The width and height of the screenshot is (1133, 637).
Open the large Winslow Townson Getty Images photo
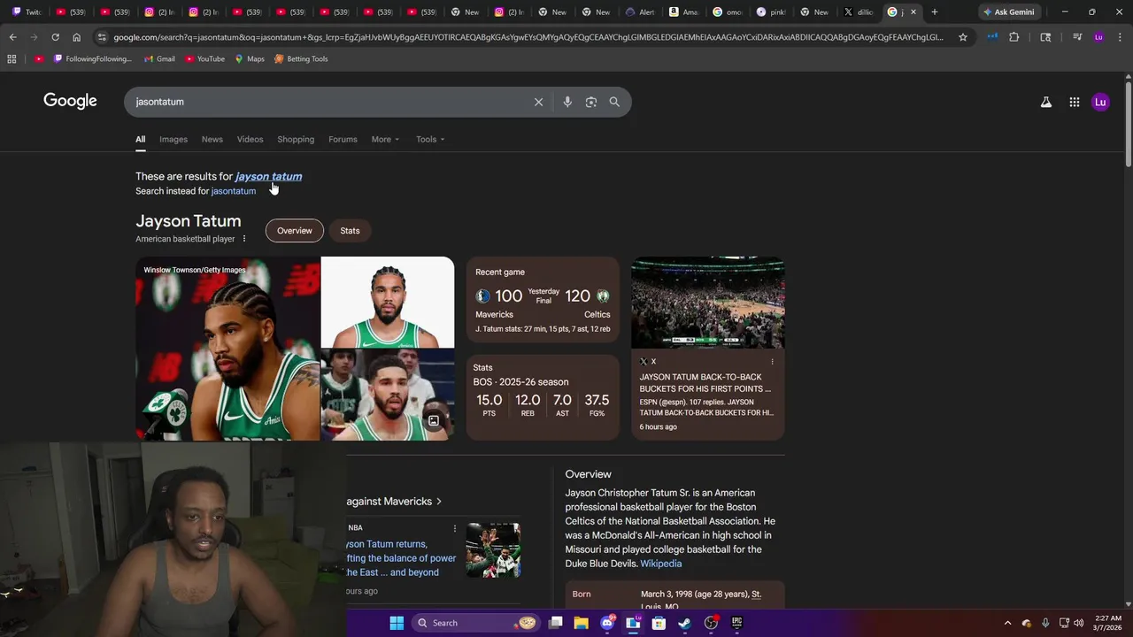227,349
